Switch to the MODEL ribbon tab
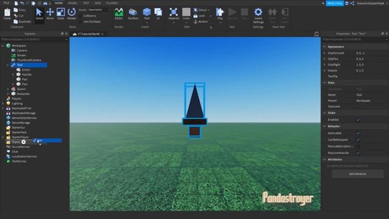Image resolution: width=389 pixels, height=219 pixels. tap(73, 3)
